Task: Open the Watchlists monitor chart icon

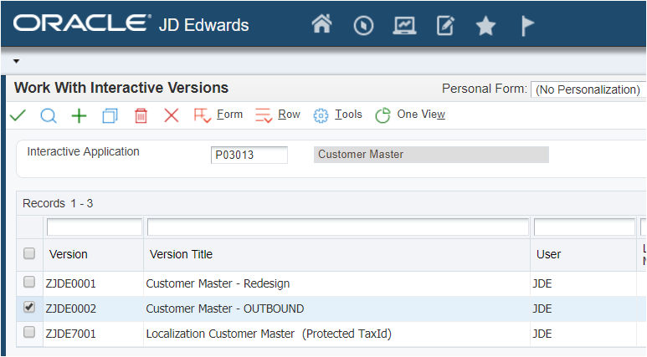Action: (404, 26)
